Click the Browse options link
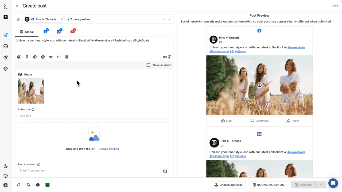The width and height of the screenshot is (342, 192). [x=108, y=149]
